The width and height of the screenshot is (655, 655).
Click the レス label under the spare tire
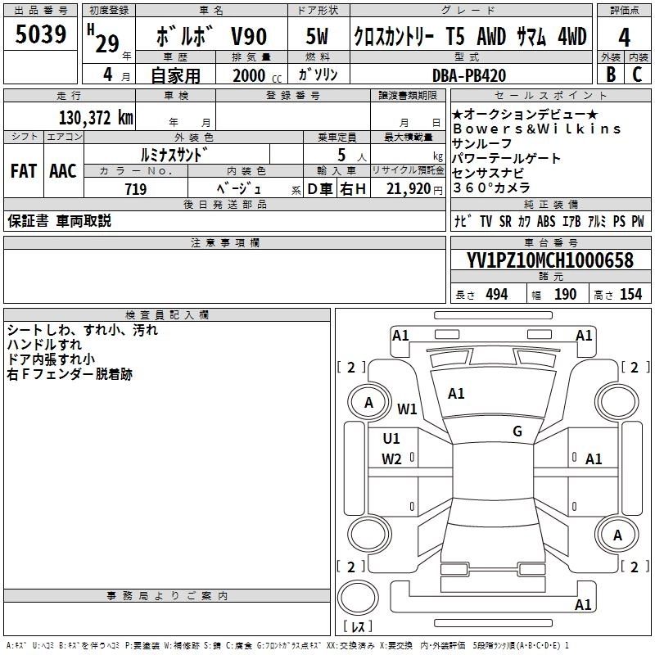coord(358,629)
